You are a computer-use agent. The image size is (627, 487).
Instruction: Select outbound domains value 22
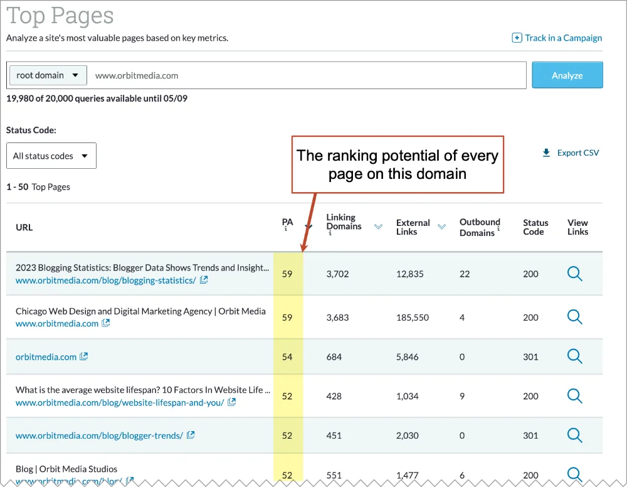point(464,274)
